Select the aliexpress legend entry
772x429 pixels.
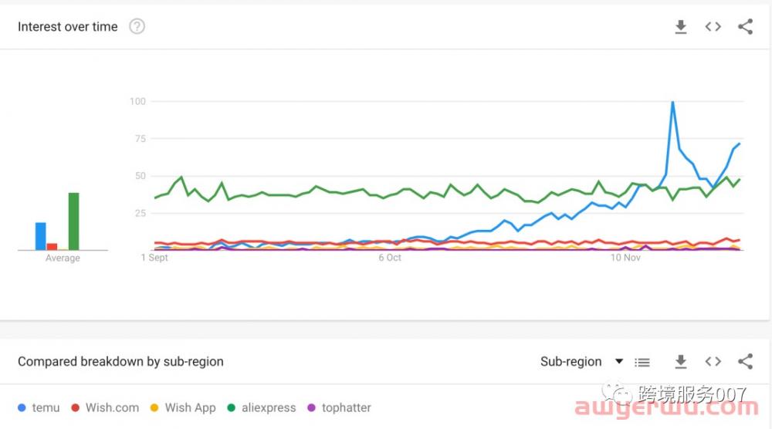(x=262, y=408)
